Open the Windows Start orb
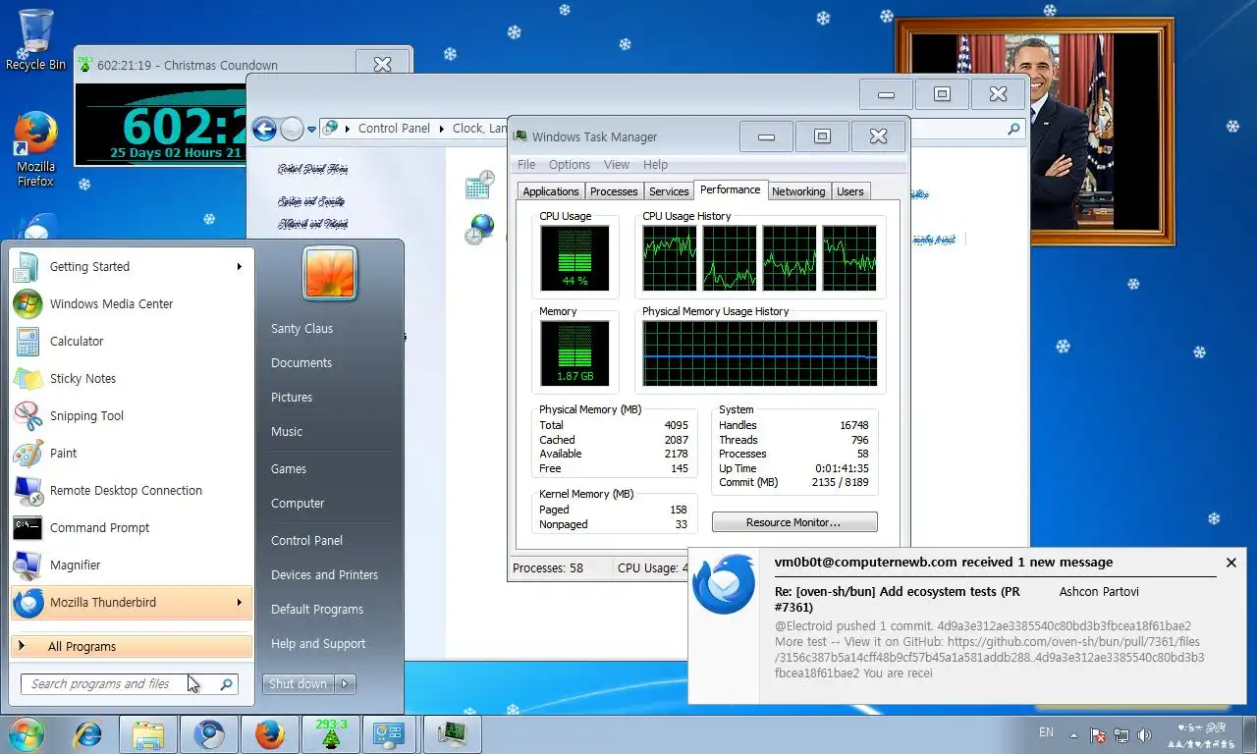 point(27,734)
